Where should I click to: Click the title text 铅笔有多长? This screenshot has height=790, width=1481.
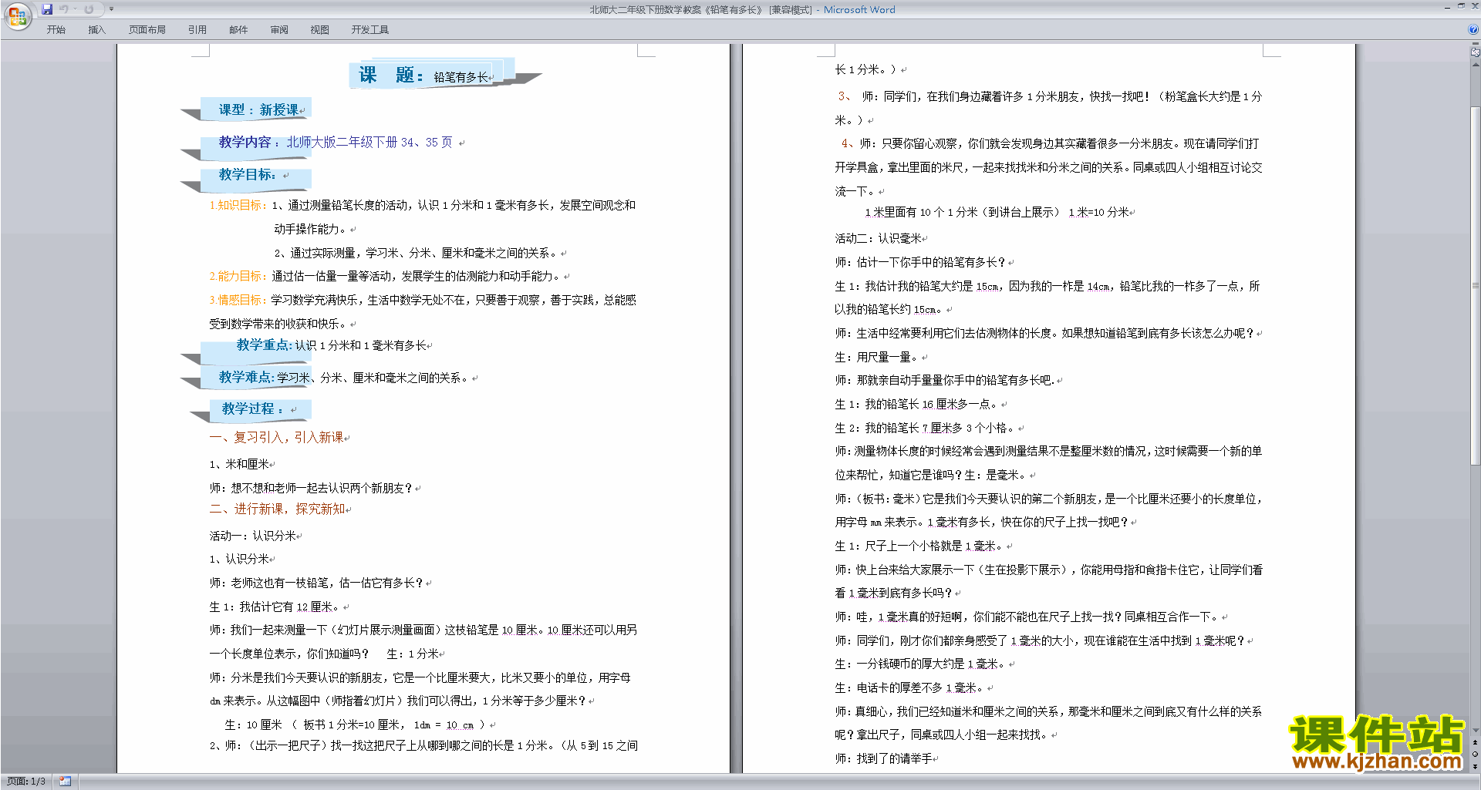point(460,77)
